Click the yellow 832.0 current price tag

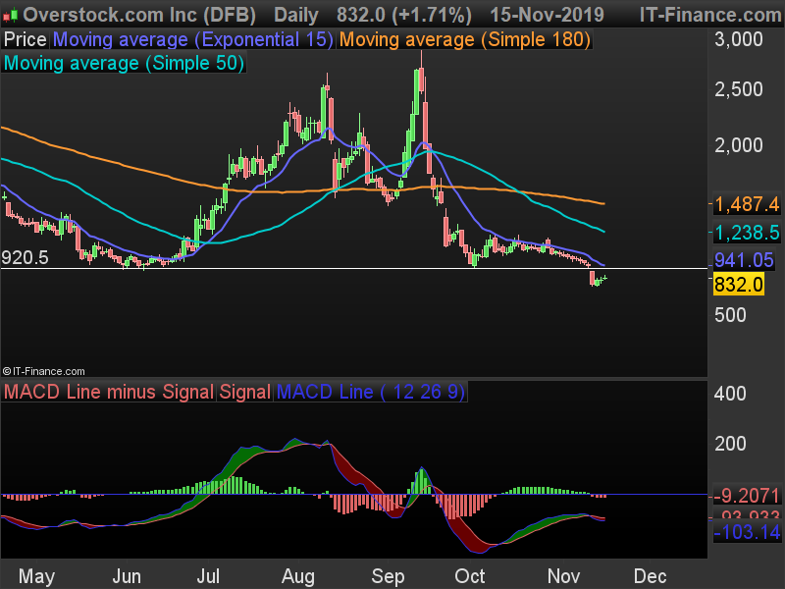pos(739,285)
